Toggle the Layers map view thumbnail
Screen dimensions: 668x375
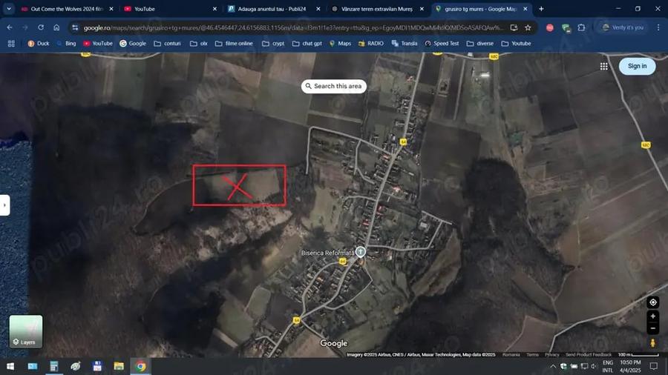(x=25, y=331)
